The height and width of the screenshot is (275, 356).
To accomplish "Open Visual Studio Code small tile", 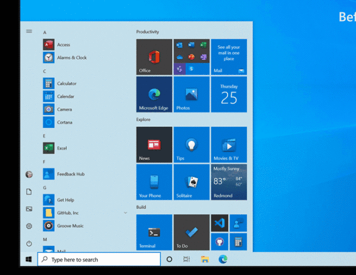I will click(220, 223).
